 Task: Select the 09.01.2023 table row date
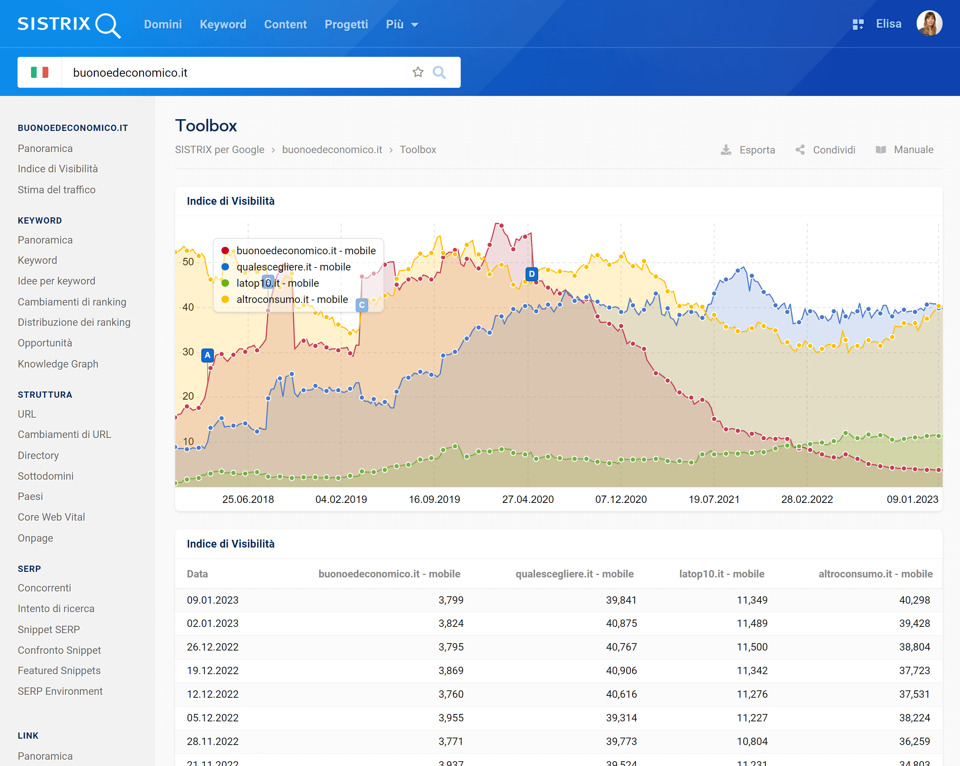pyautogui.click(x=213, y=600)
